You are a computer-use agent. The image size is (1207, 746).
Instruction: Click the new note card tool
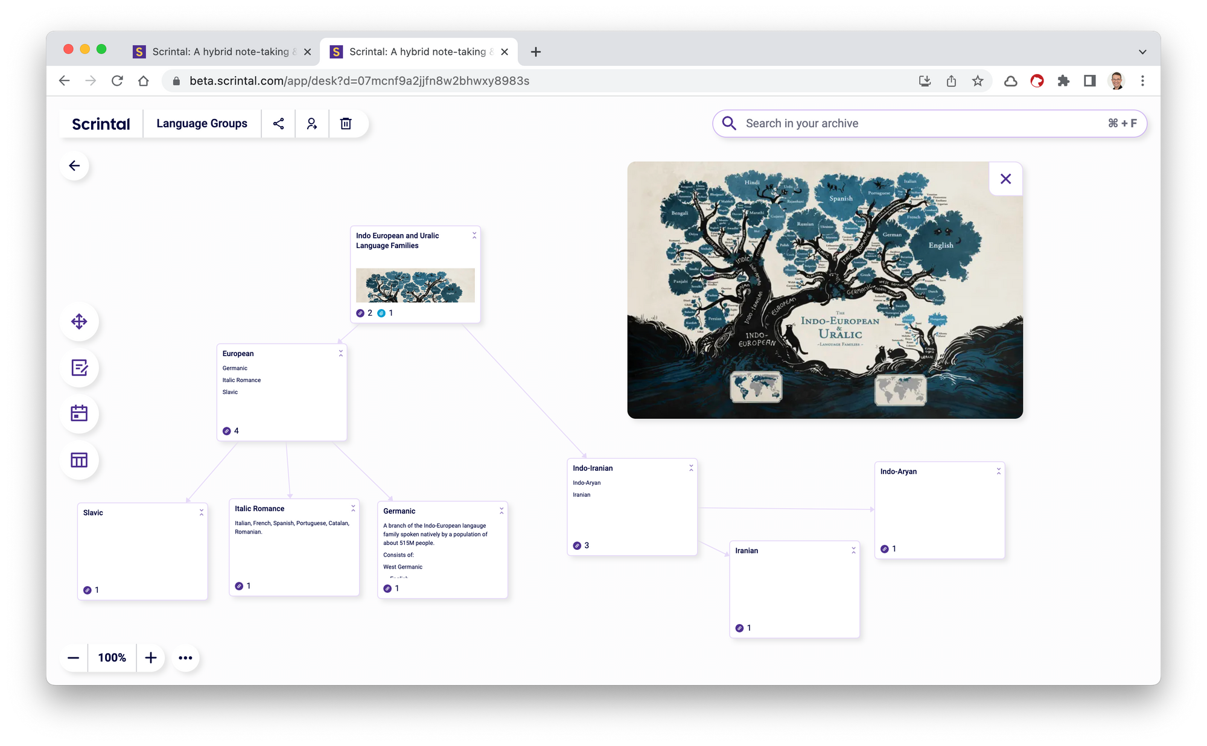[x=79, y=368]
